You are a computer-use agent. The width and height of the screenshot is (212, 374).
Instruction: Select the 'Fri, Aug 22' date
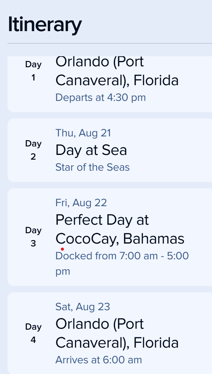81,203
